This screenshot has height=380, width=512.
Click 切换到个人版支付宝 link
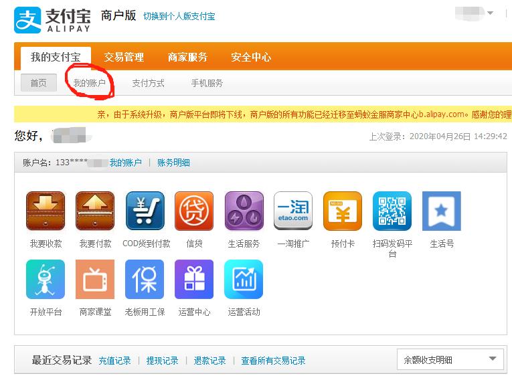(179, 16)
